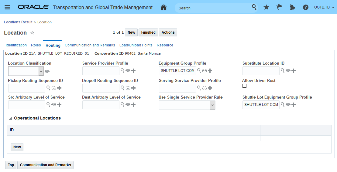Mark Location as favorite star
The height and width of the screenshot is (172, 337).
pos(32,33)
